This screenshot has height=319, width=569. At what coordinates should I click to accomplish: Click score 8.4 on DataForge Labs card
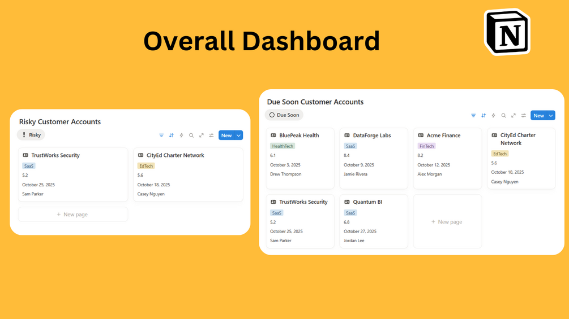pos(346,155)
